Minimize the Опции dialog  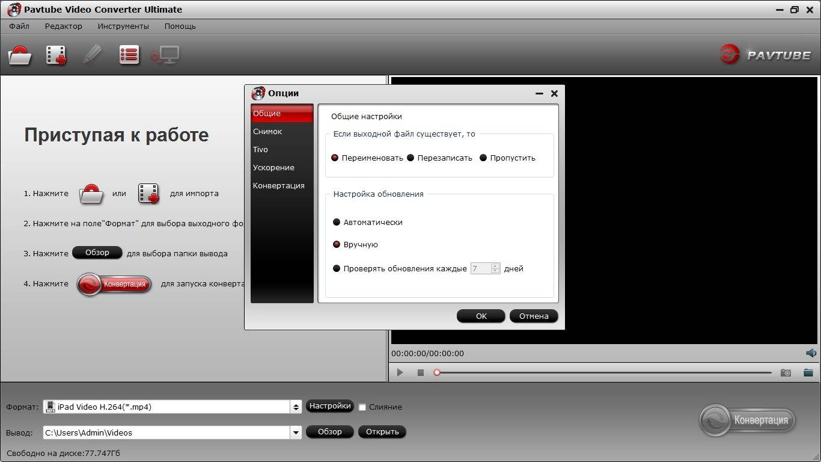pos(539,94)
